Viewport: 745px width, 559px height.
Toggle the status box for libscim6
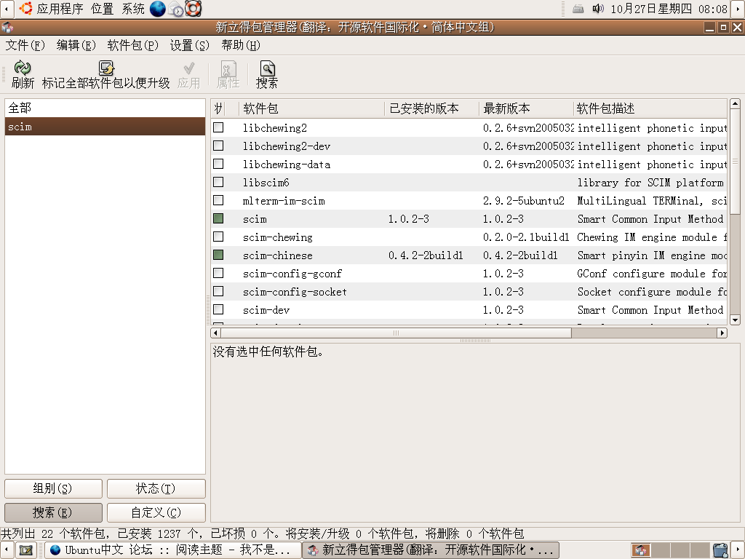[218, 182]
